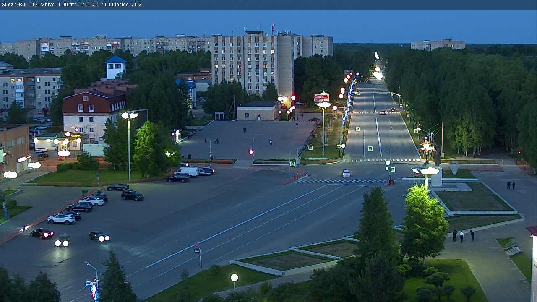
Task: Select the Inside: 38.2 temperature reading
Action: pyautogui.click(x=128, y=5)
